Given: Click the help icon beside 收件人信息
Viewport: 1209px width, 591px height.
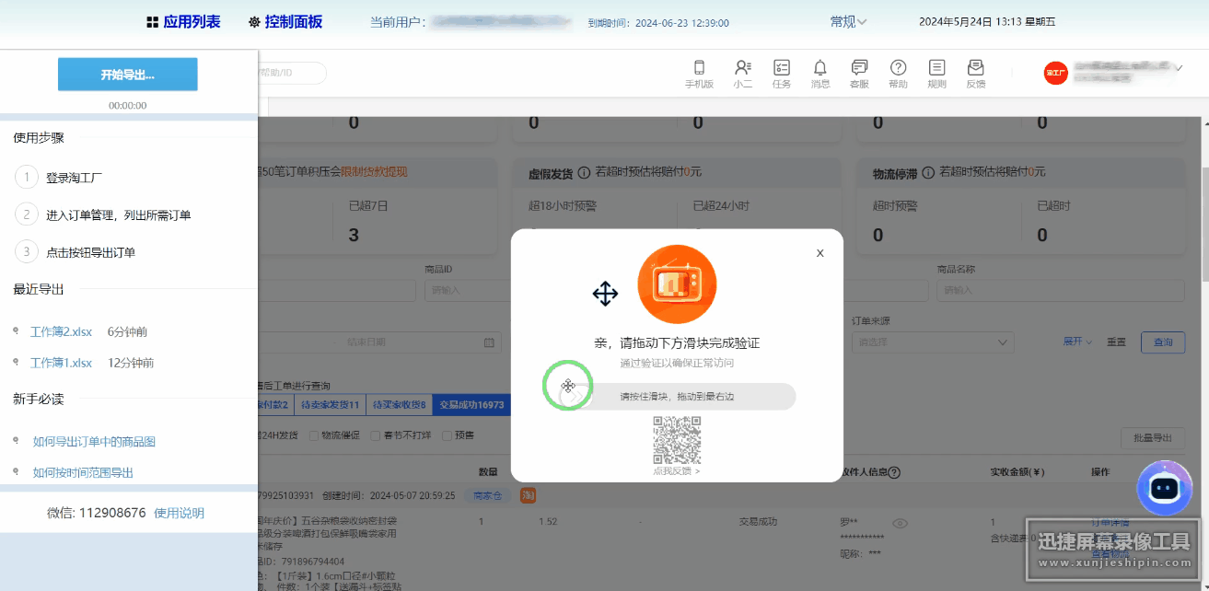Looking at the screenshot, I should pos(894,472).
